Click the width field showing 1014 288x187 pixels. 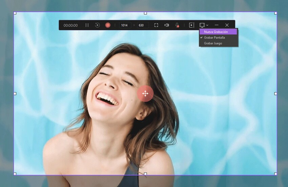pos(124,25)
